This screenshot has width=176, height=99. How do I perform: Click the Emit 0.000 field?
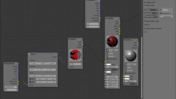pos(112,77)
